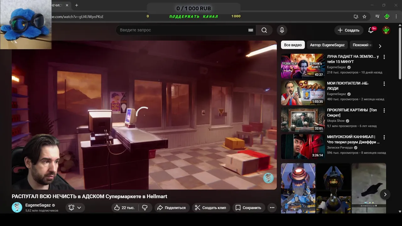Screen dimensions: 402x226
Task: Click 5,62 млн подписчиков text
Action: click(x=42, y=211)
